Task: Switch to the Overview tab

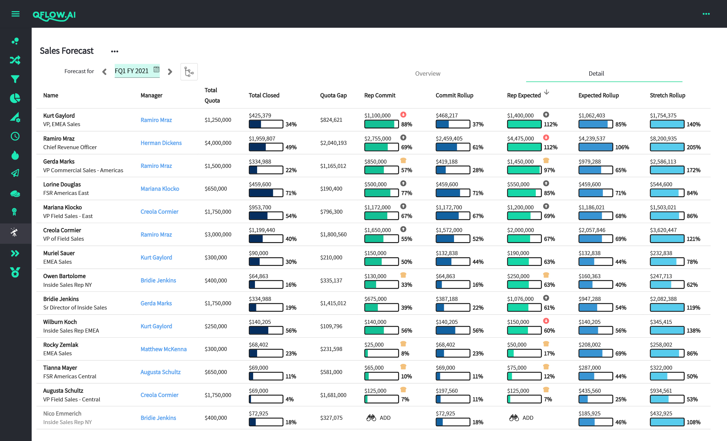Action: (x=428, y=73)
